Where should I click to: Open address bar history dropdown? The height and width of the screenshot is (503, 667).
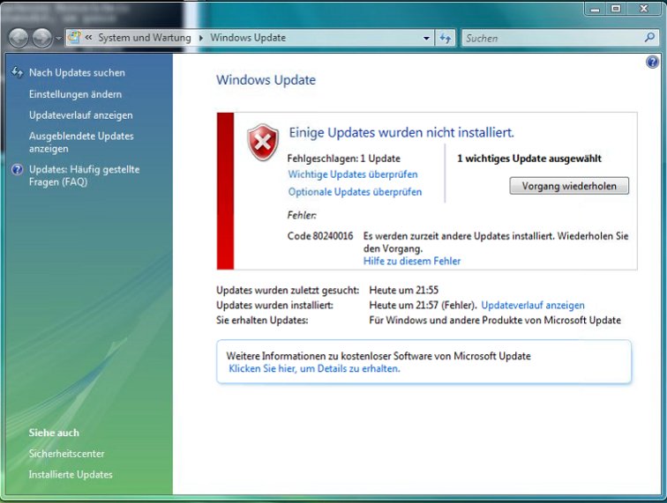tap(426, 38)
